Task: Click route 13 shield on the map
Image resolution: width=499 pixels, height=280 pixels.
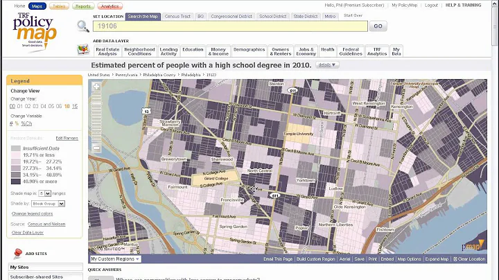Action: click(146, 111)
